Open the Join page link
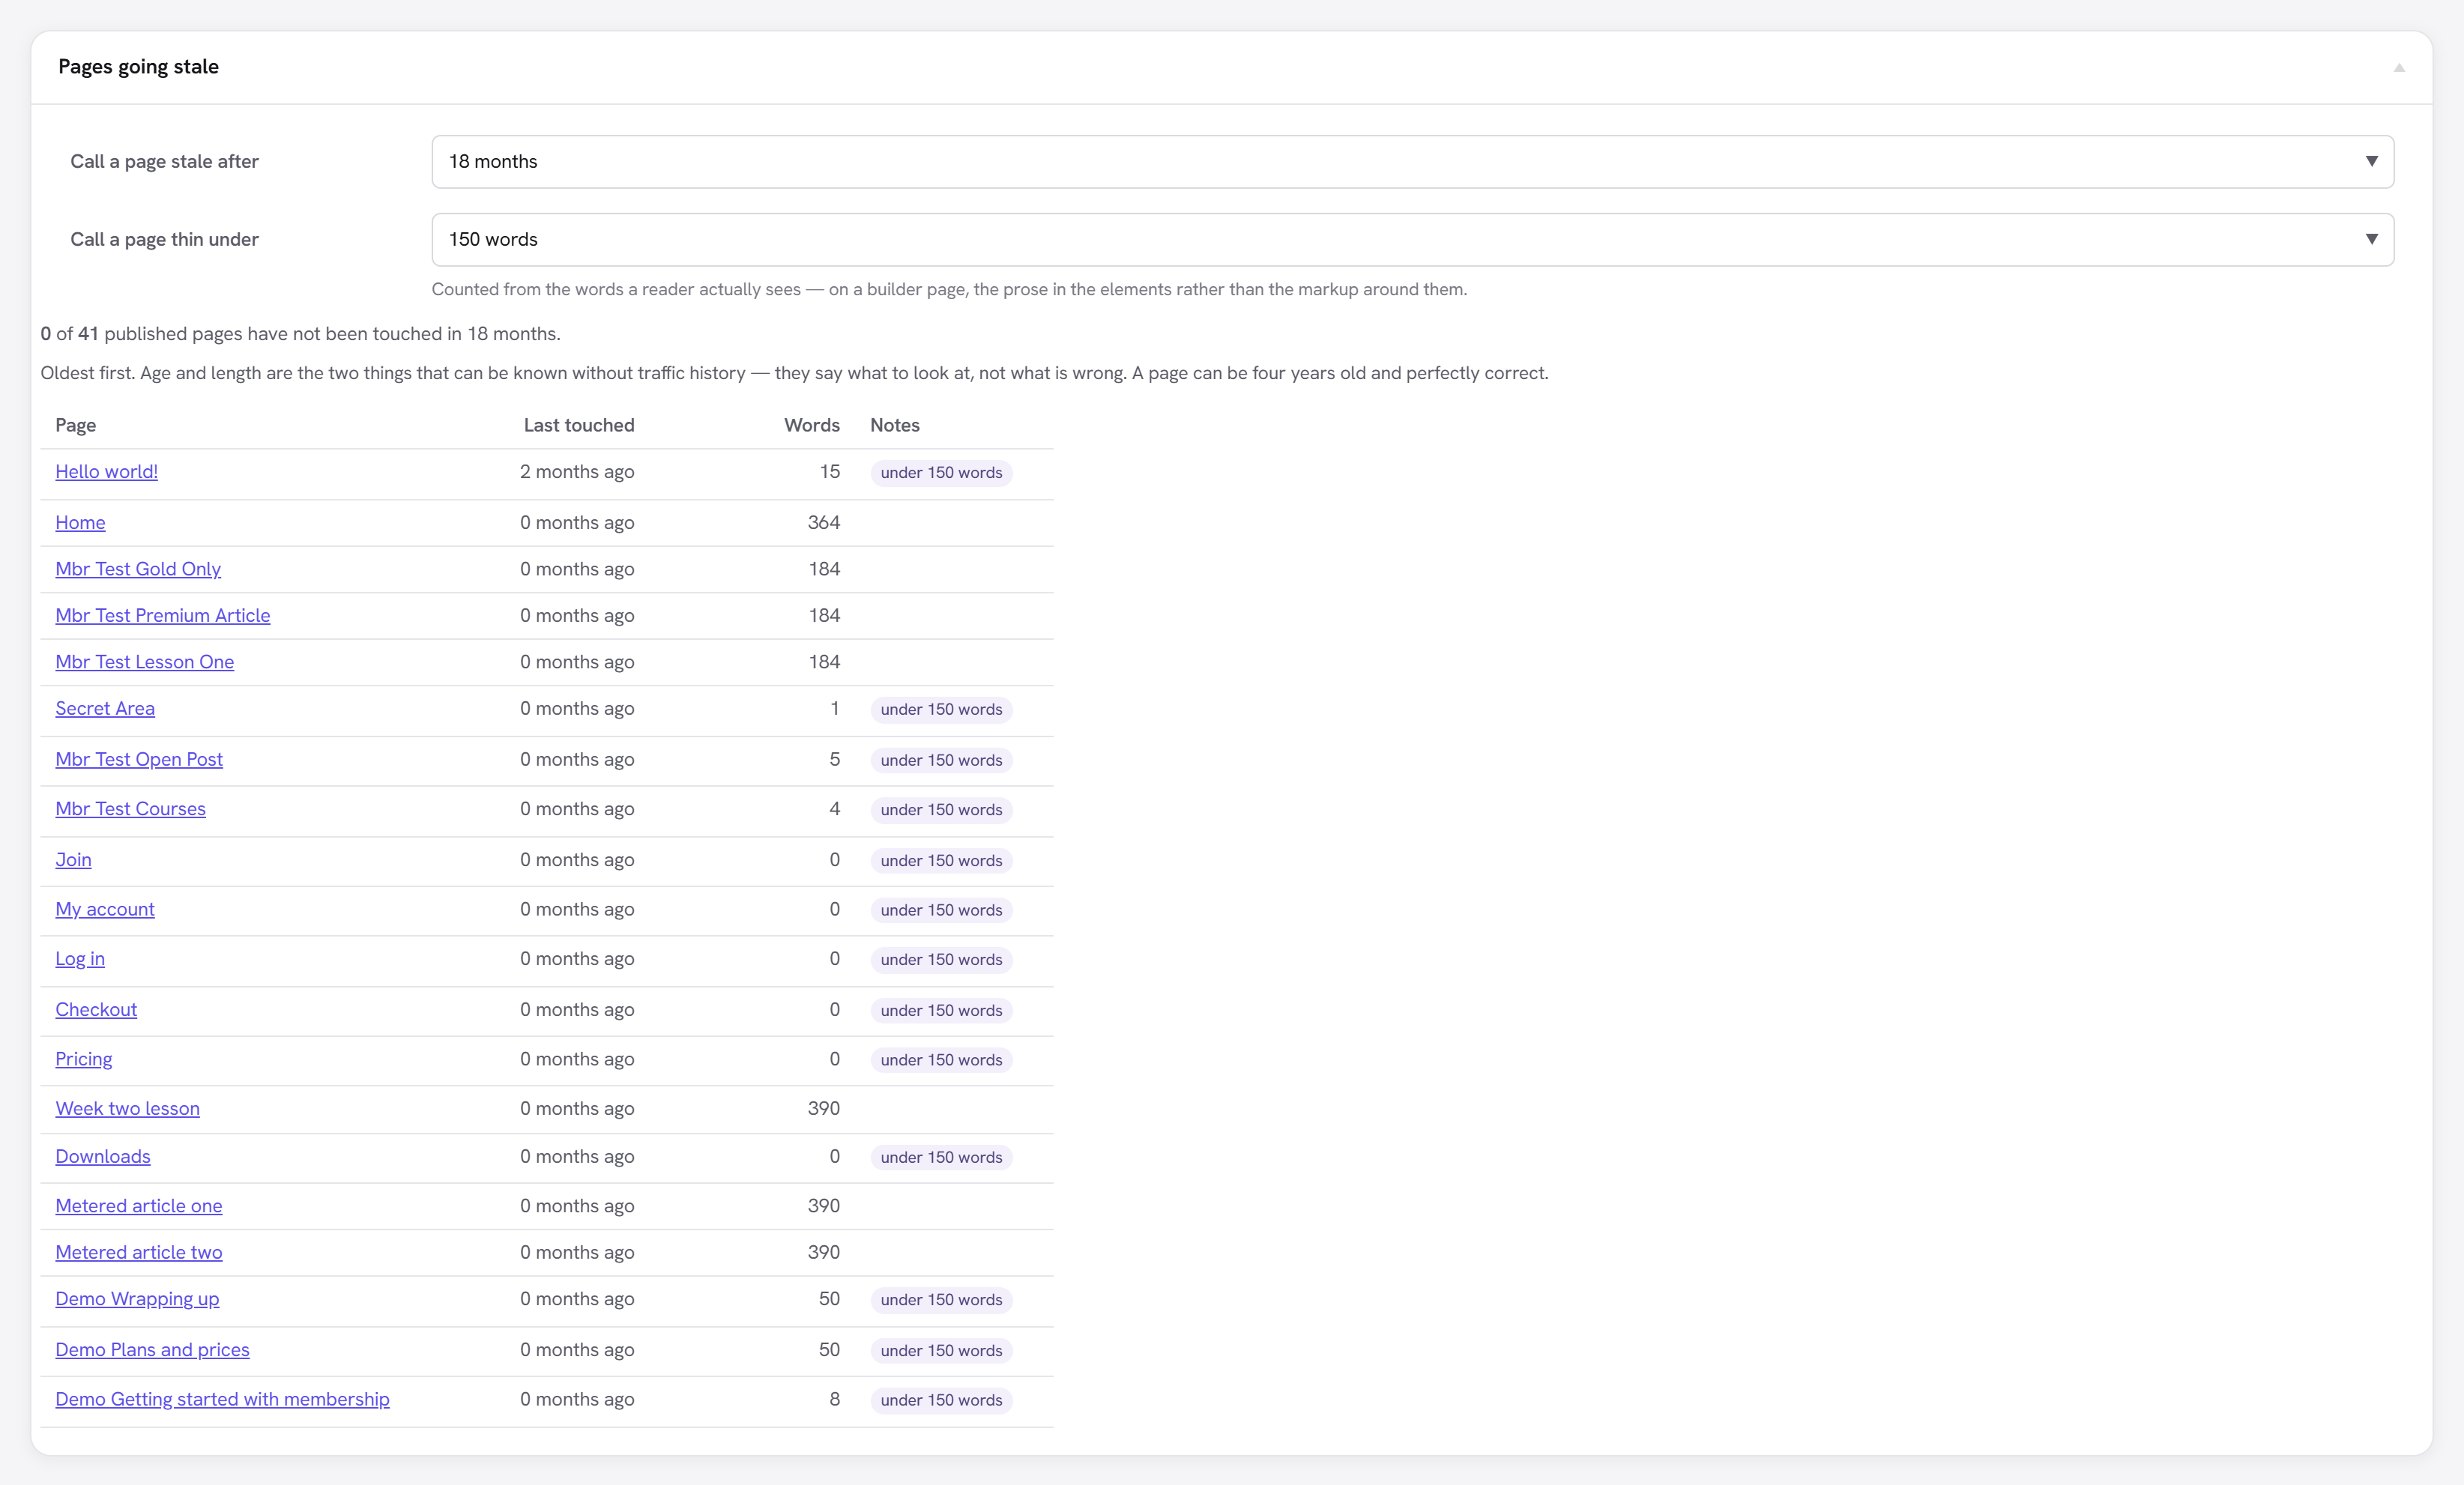This screenshot has width=2464, height=1485. pyautogui.click(x=73, y=859)
